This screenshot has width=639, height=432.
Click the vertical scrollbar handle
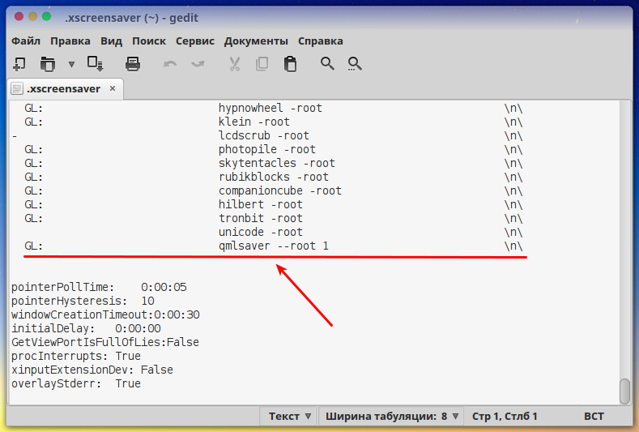624,391
